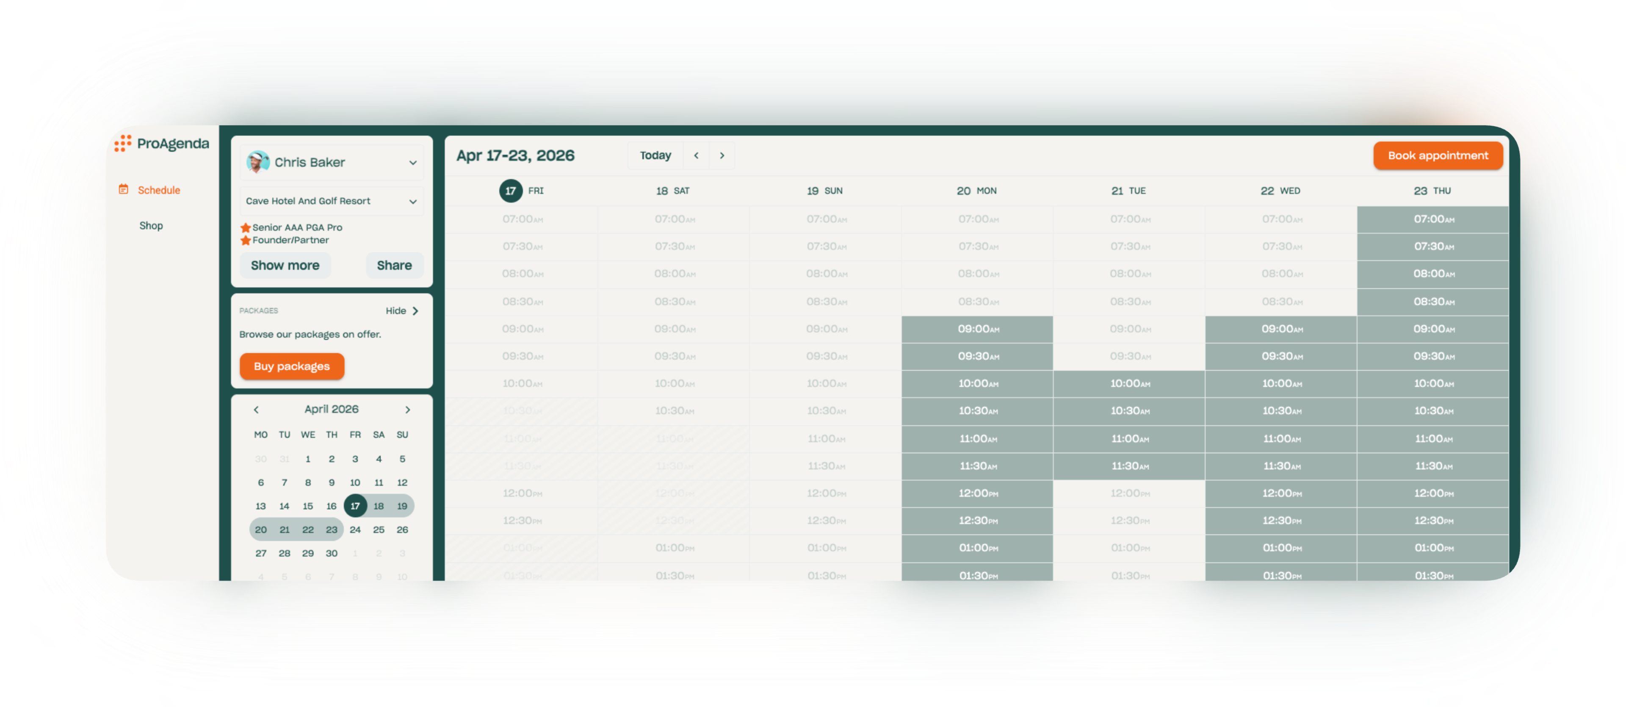Click the 20 MON day header
Image resolution: width=1626 pixels, height=707 pixels.
tap(976, 191)
